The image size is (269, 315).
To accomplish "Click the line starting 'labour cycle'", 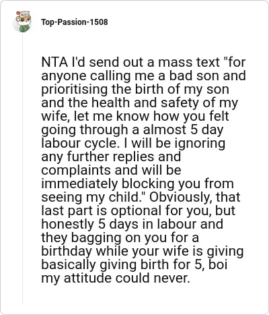I will pos(133,143).
